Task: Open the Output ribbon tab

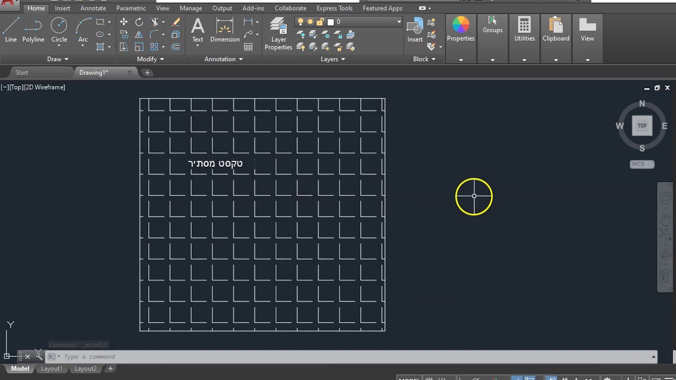Action: pos(222,8)
